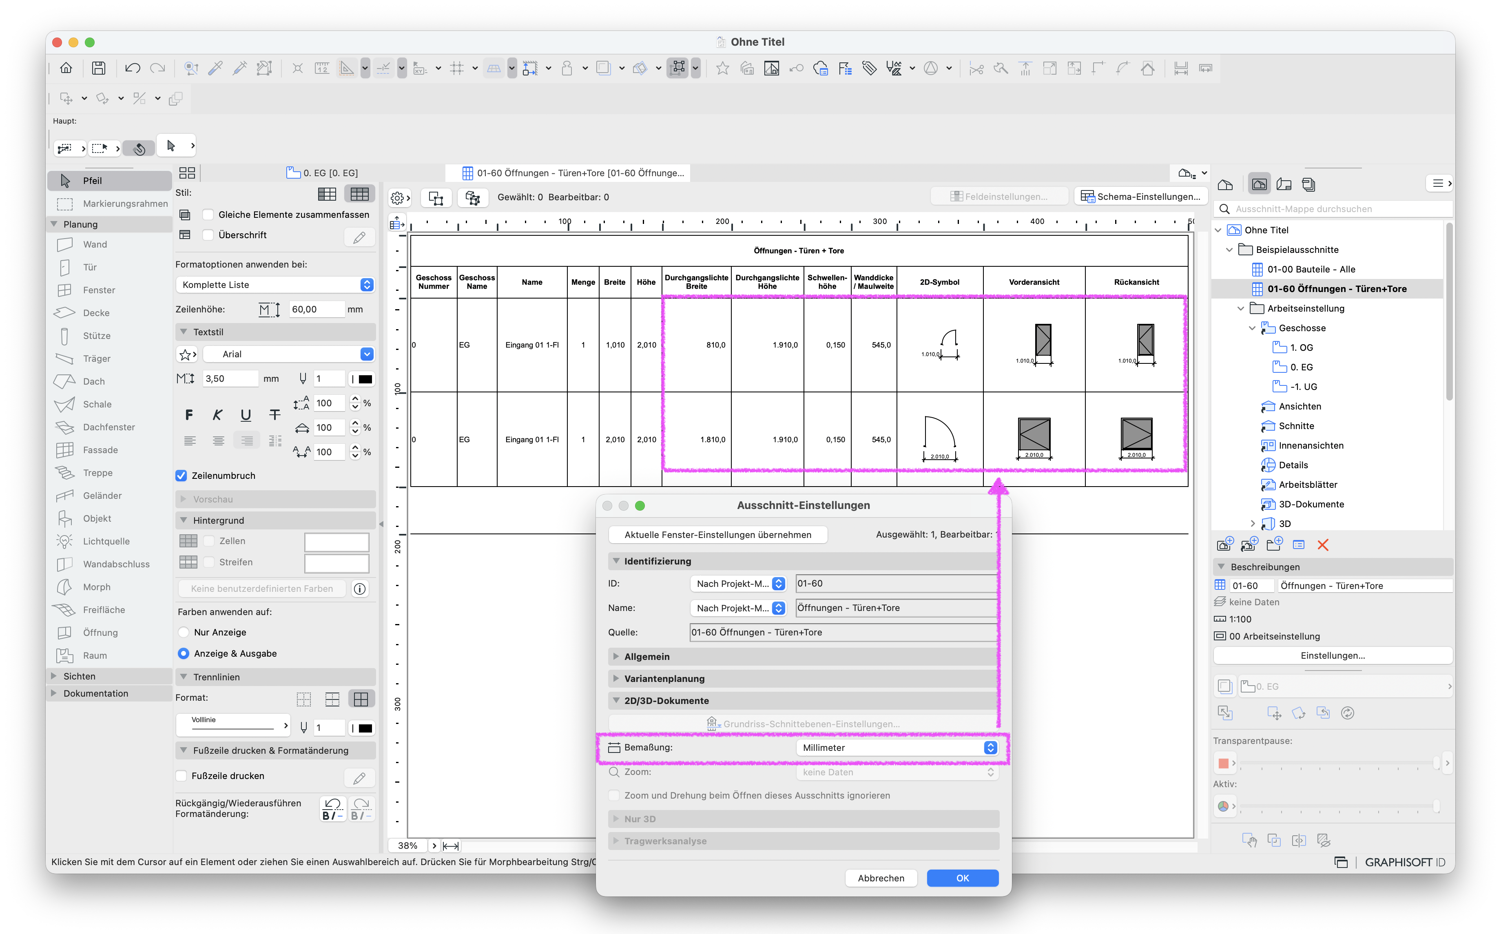
Task: Click Ausschnitt-Mappe durchsuchen search field
Action: click(1333, 209)
